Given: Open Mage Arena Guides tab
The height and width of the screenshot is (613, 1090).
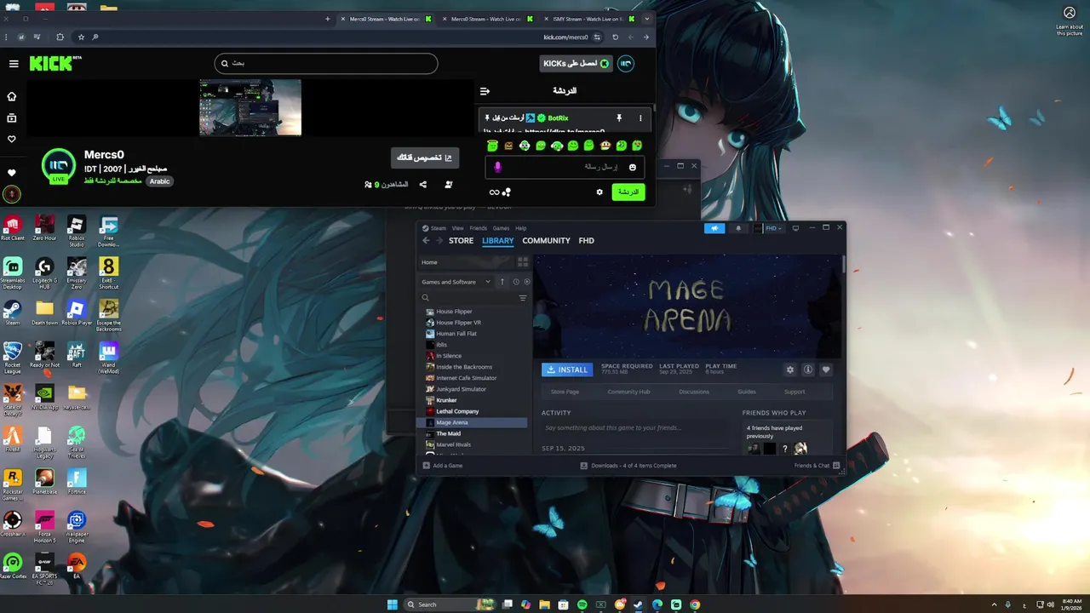Looking at the screenshot, I should point(747,392).
